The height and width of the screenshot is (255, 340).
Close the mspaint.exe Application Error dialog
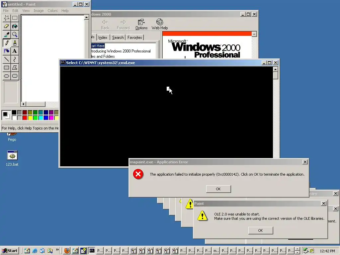tap(305, 162)
